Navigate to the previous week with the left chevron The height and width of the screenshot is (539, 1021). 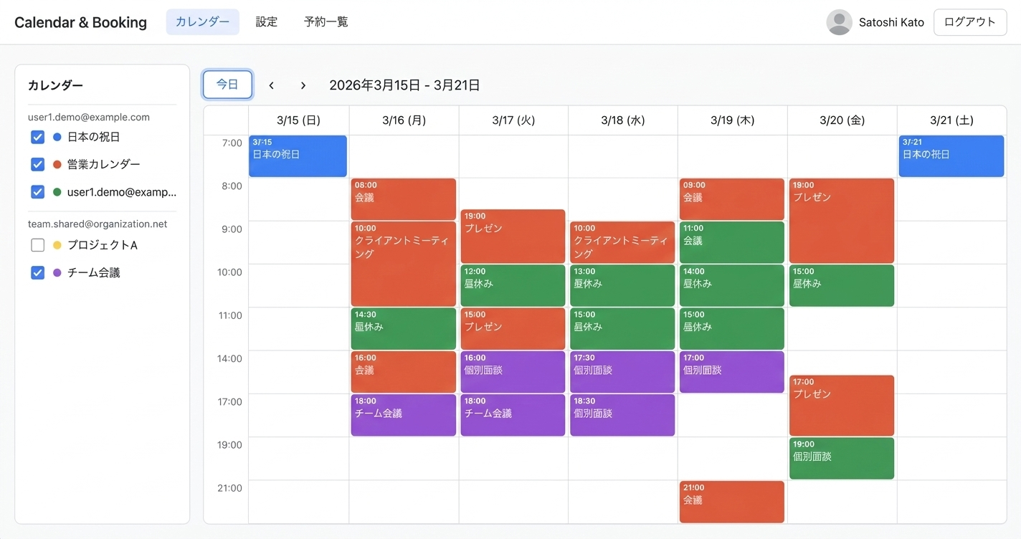click(271, 85)
